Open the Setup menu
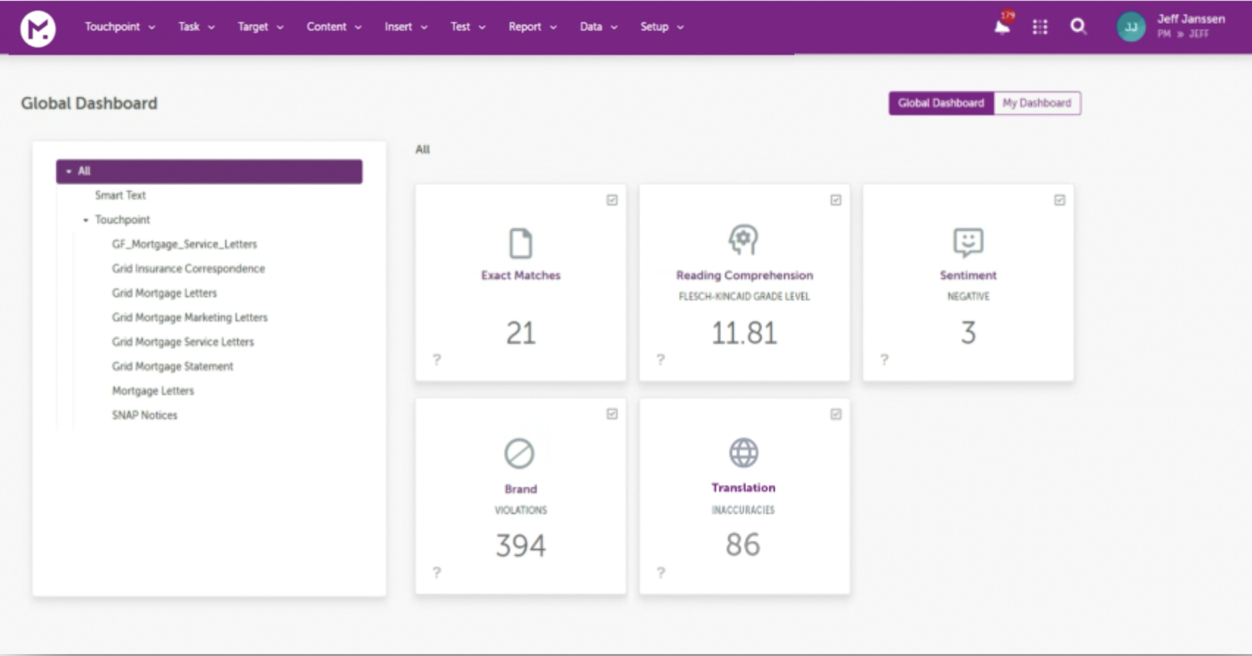1252x656 pixels. click(x=661, y=27)
